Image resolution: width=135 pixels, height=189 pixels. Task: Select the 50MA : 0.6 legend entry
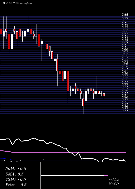[x=16, y=169]
